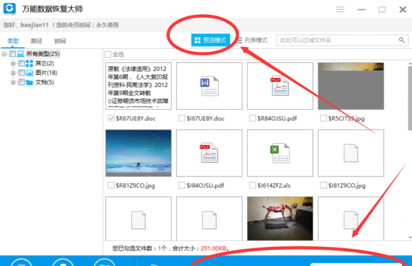This screenshot has width=412, height=266.
Task: Tick the 所有类型(25) tree checkbox
Action: pos(13,54)
